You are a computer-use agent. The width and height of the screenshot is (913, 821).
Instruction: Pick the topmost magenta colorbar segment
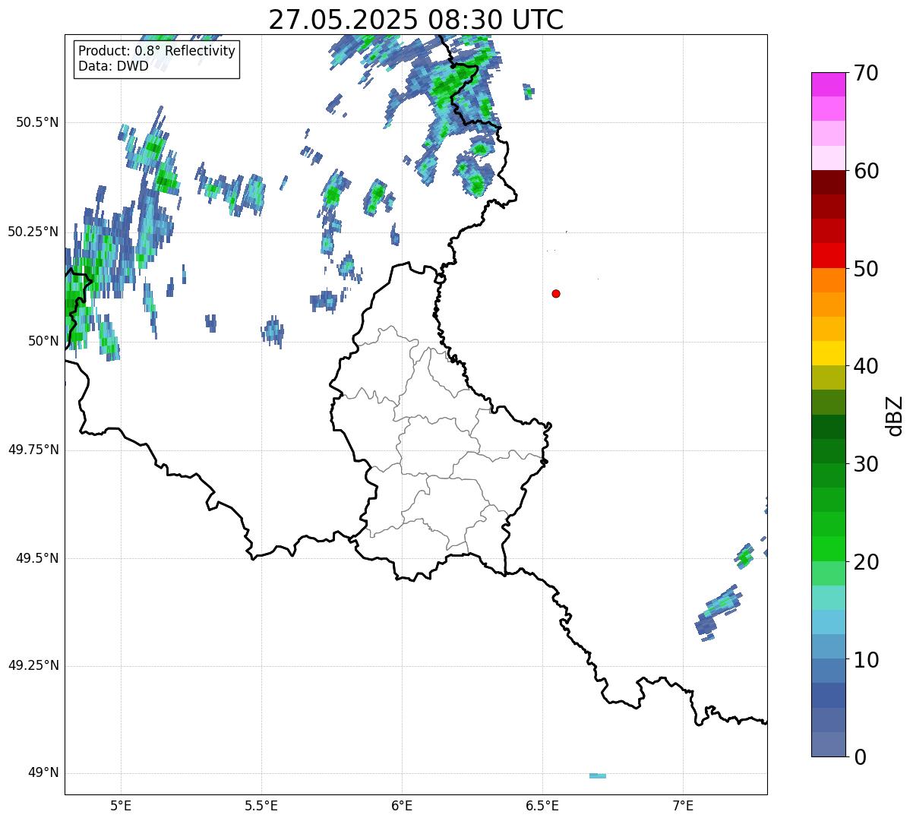pos(828,84)
